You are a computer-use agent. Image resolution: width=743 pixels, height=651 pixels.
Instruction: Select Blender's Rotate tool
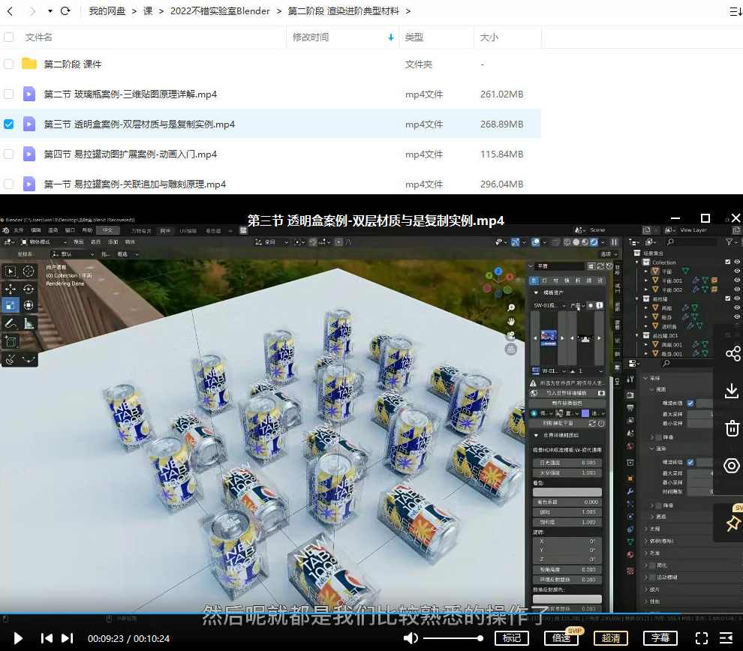28,287
